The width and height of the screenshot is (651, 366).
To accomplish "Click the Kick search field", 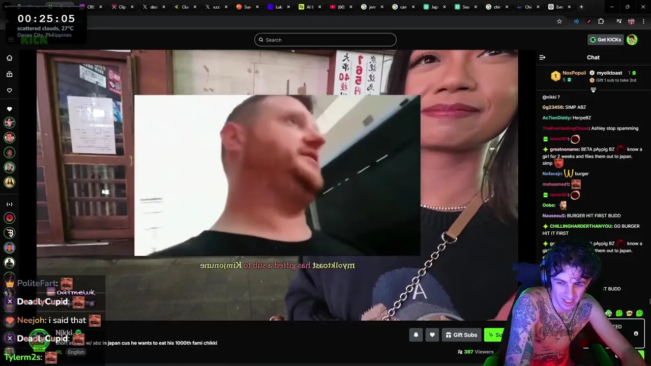I will (x=325, y=40).
